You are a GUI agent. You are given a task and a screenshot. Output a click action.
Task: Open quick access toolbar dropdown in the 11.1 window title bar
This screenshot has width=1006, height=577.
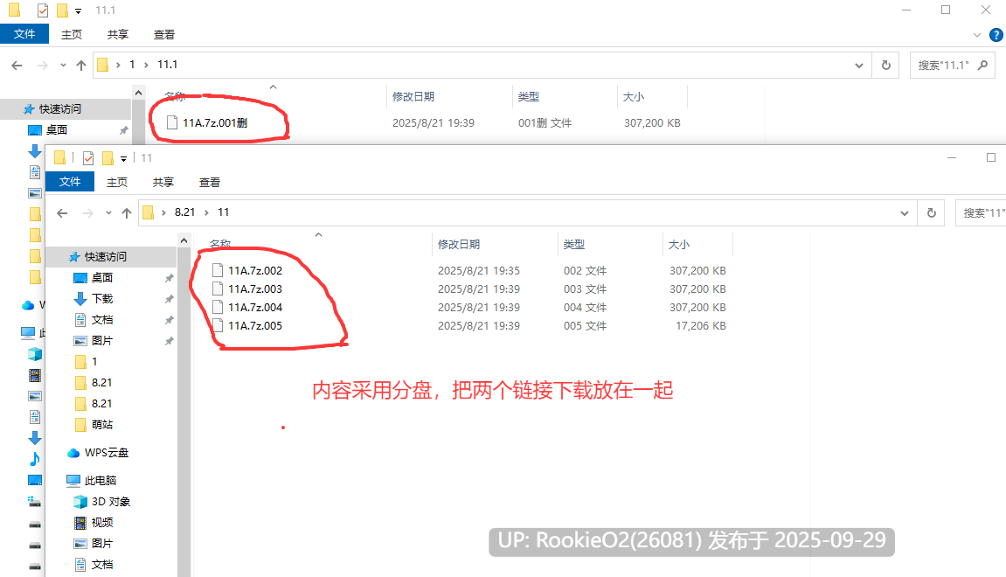coord(78,10)
